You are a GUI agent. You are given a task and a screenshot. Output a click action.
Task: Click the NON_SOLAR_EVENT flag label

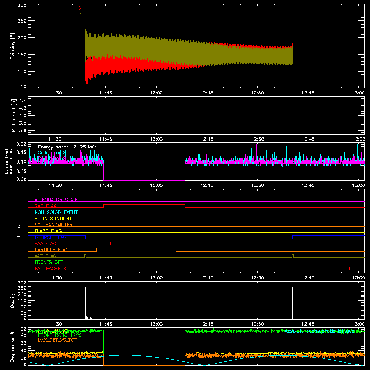56,212
